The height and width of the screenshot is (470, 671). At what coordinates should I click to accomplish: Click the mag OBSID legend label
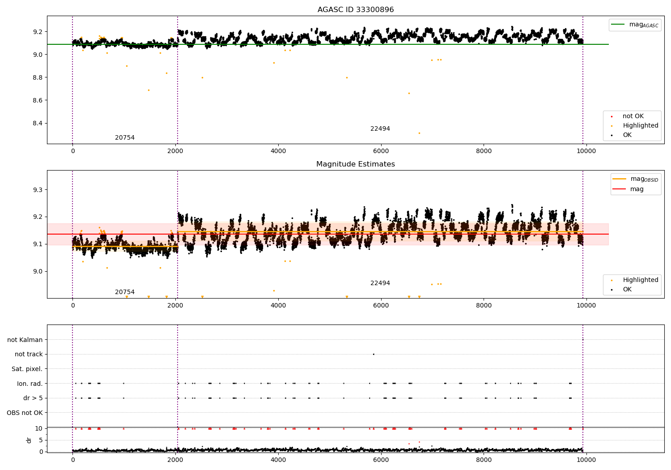[x=644, y=179]
